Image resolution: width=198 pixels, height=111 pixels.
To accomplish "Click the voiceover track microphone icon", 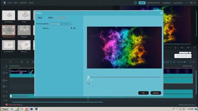I will click(4, 96).
